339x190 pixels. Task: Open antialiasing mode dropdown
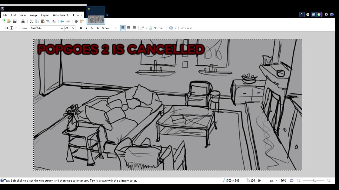tap(144, 28)
